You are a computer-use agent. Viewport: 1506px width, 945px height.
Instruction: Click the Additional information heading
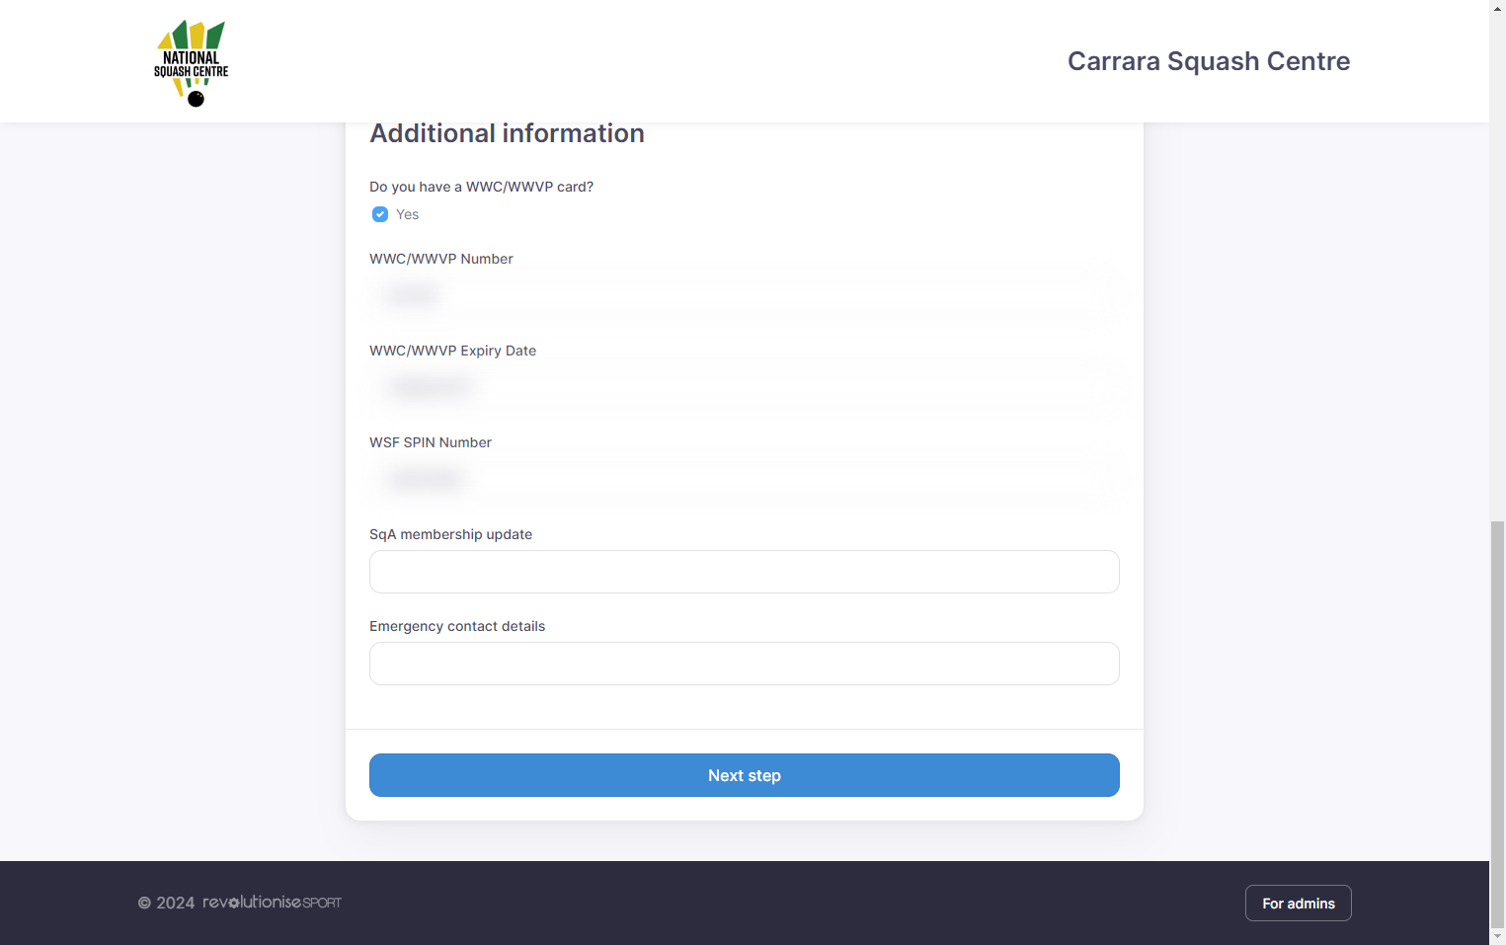[x=507, y=133]
